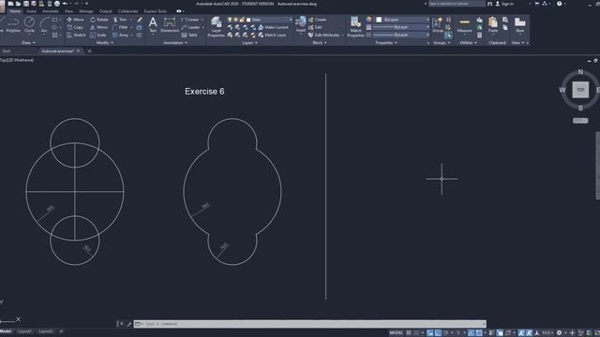Viewport: 600px width, 337px height.
Task: Click Match Properties tool
Action: 355,27
